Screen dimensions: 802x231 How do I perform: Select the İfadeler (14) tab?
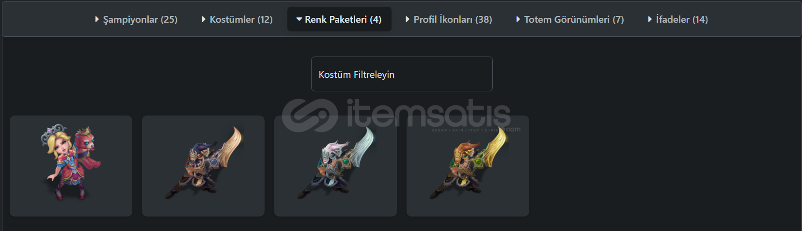[678, 19]
